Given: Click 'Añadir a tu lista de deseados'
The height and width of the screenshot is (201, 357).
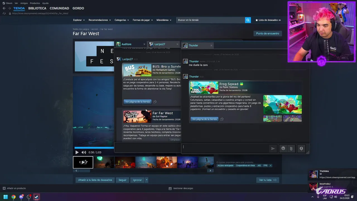Looking at the screenshot, I should [95, 180].
